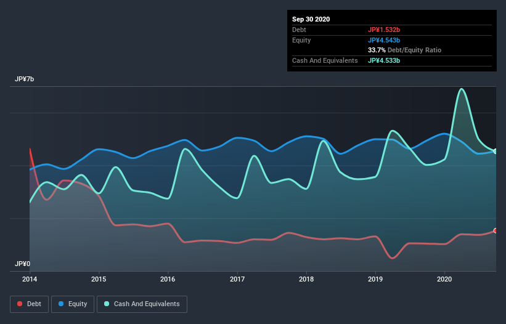The width and height of the screenshot is (506, 324).
Task: Toggle the Debt legend button
Action: [29, 304]
